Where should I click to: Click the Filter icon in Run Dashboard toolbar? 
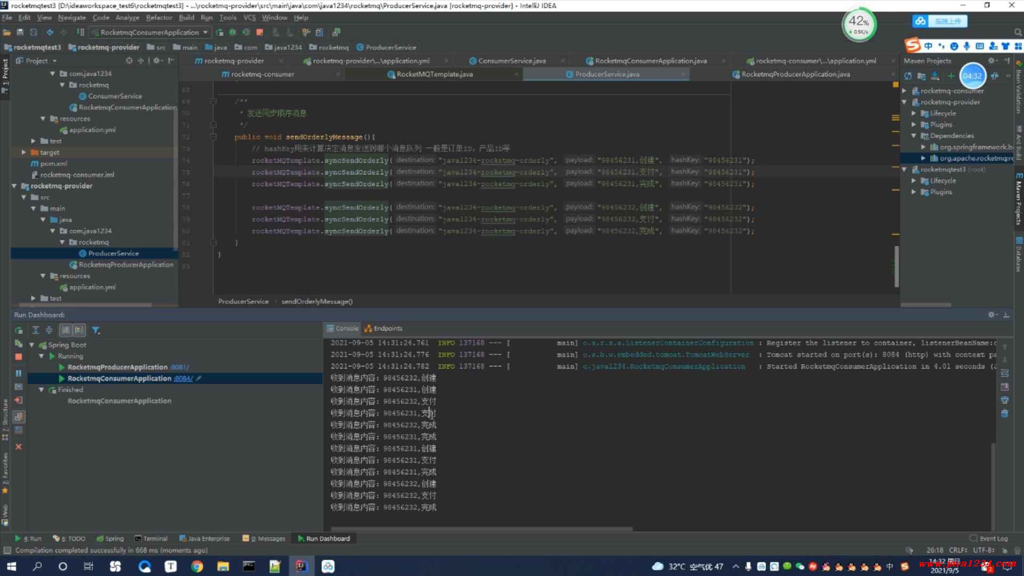96,331
